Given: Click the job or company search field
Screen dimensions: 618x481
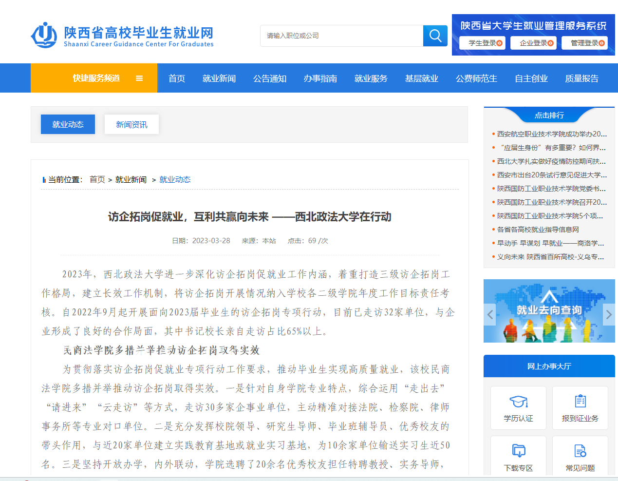Looking at the screenshot, I should click(x=342, y=36).
